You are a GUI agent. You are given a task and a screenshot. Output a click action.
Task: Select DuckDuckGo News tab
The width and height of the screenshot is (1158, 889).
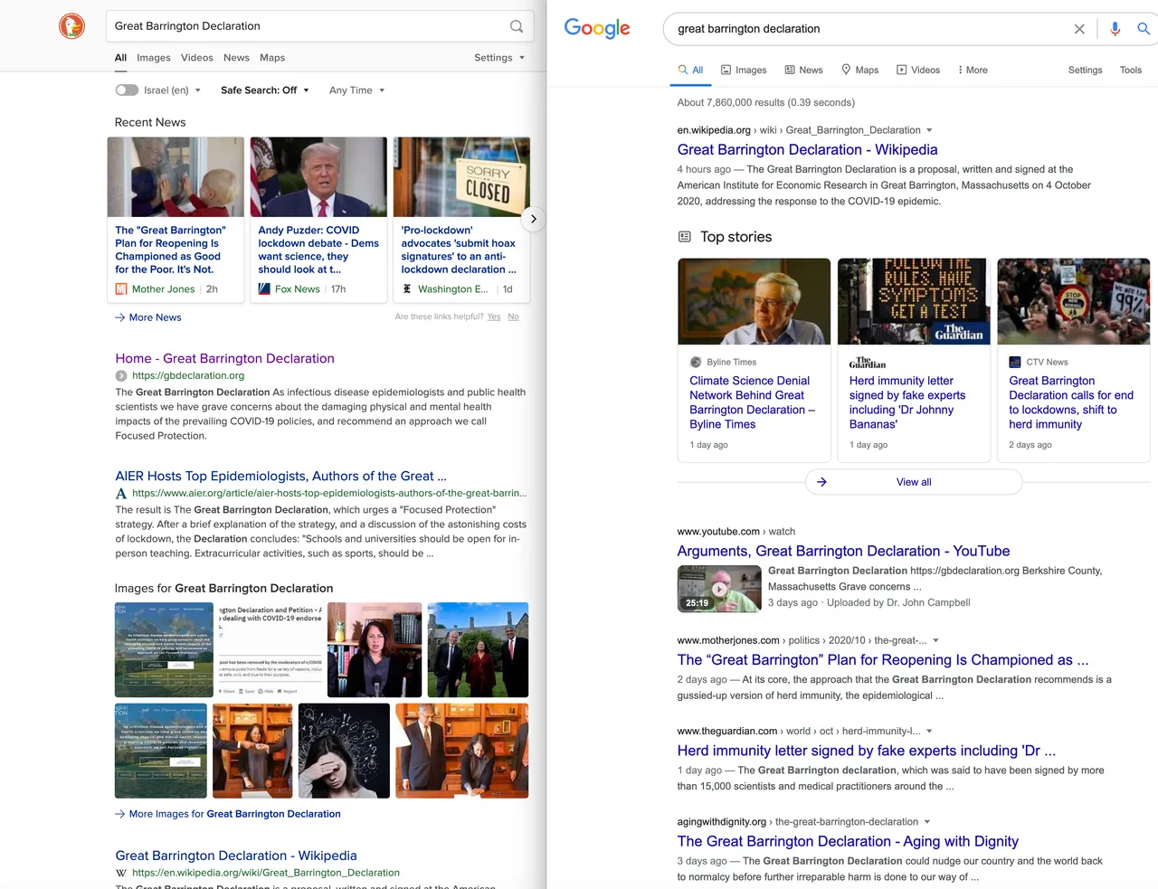(x=236, y=58)
